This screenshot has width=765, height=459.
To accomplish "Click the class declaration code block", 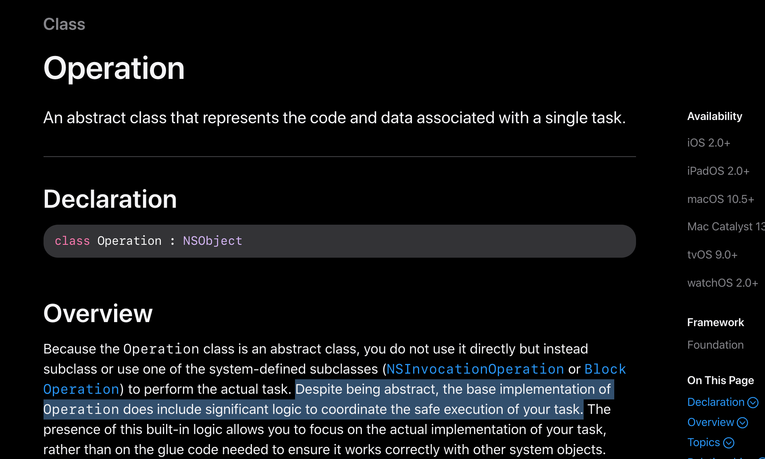I will pyautogui.click(x=340, y=241).
